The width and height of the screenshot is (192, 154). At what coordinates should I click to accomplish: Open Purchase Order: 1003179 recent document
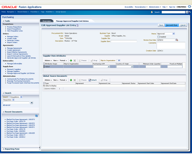point(16,121)
